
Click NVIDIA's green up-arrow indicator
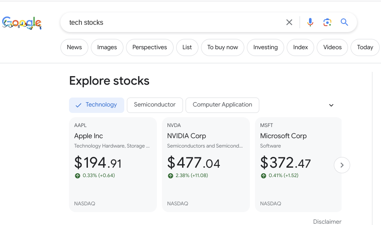[x=171, y=176]
